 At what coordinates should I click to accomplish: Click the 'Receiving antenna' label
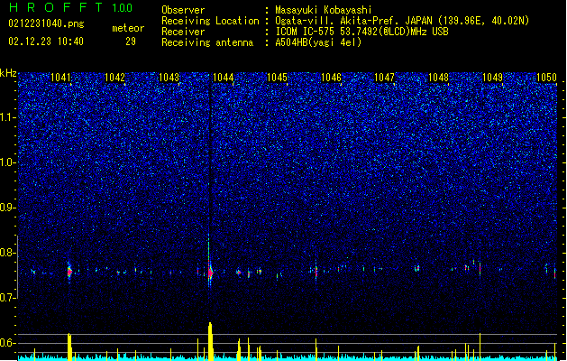tap(207, 42)
